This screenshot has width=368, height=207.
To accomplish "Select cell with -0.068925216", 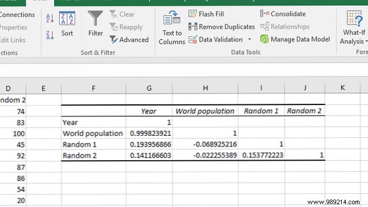I will click(x=205, y=144).
